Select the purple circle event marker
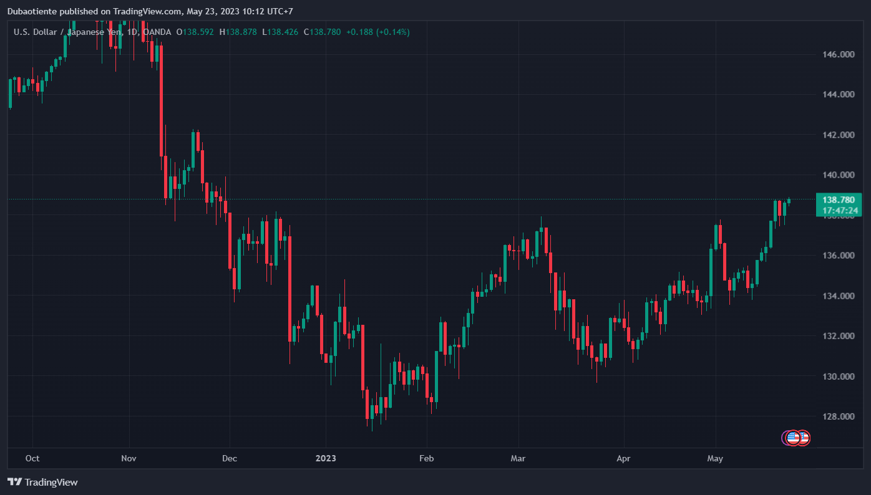The width and height of the screenshot is (871, 495). coord(784,438)
